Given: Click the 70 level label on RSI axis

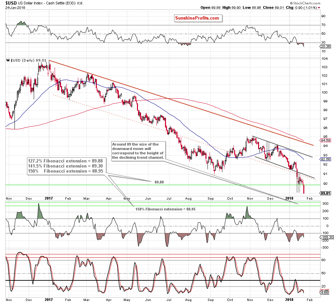Looking at the screenshot, I should tap(323, 25).
